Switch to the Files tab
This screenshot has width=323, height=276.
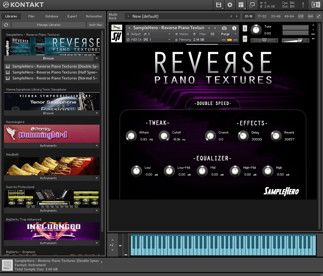tap(32, 16)
